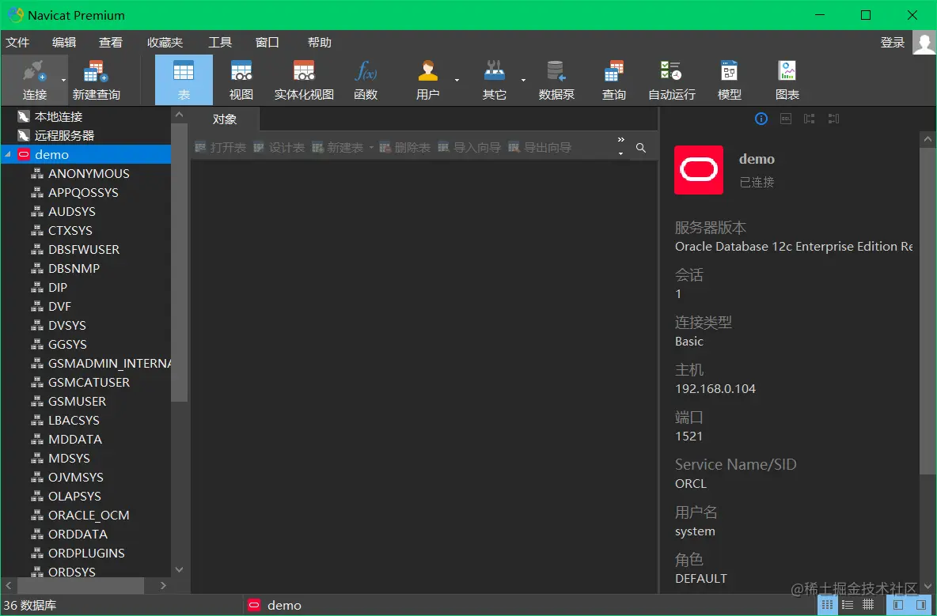
Task: Select the 表 (Table) toolbar icon
Action: pyautogui.click(x=184, y=80)
